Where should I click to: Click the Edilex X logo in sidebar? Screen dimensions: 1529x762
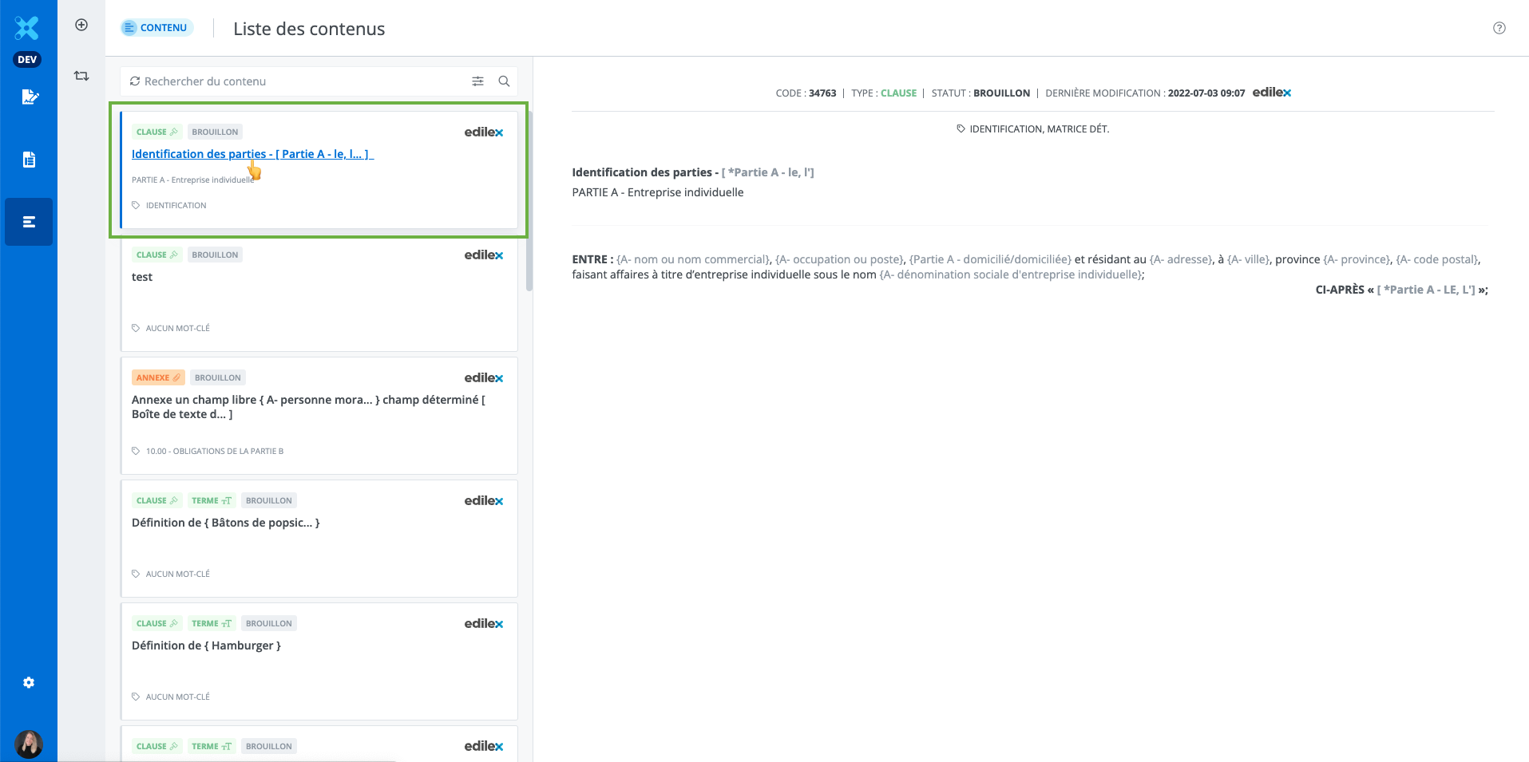tap(27, 28)
